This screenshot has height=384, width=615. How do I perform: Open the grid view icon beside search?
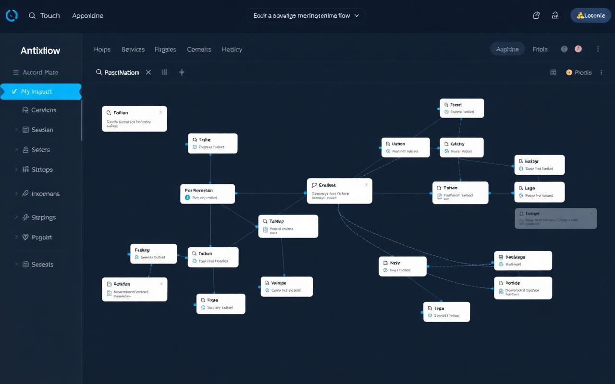(x=164, y=72)
